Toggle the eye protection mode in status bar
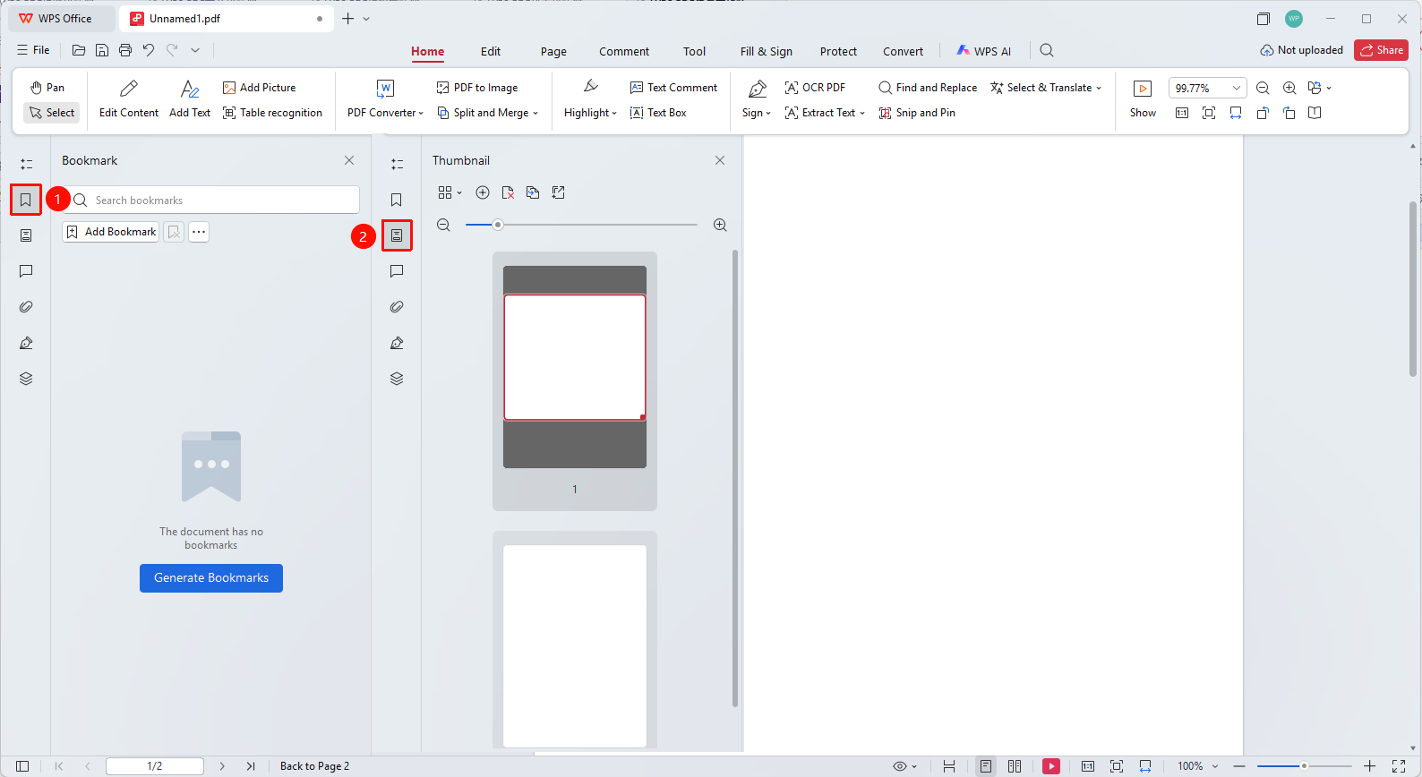This screenshot has width=1422, height=777. pos(900,766)
